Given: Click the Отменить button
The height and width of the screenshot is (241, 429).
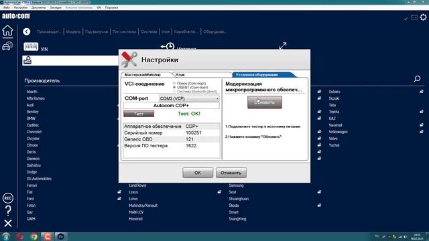Looking at the screenshot, I should [231, 173].
